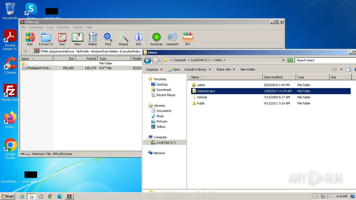Show archive Info in WinRAR
This screenshot has width=356, height=200.
click(x=139, y=39)
